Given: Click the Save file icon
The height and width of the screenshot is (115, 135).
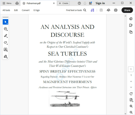Looking at the screenshot, I should coord(101,10).
